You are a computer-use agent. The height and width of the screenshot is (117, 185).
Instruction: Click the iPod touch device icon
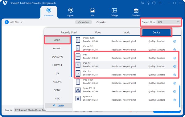(x=78, y=82)
